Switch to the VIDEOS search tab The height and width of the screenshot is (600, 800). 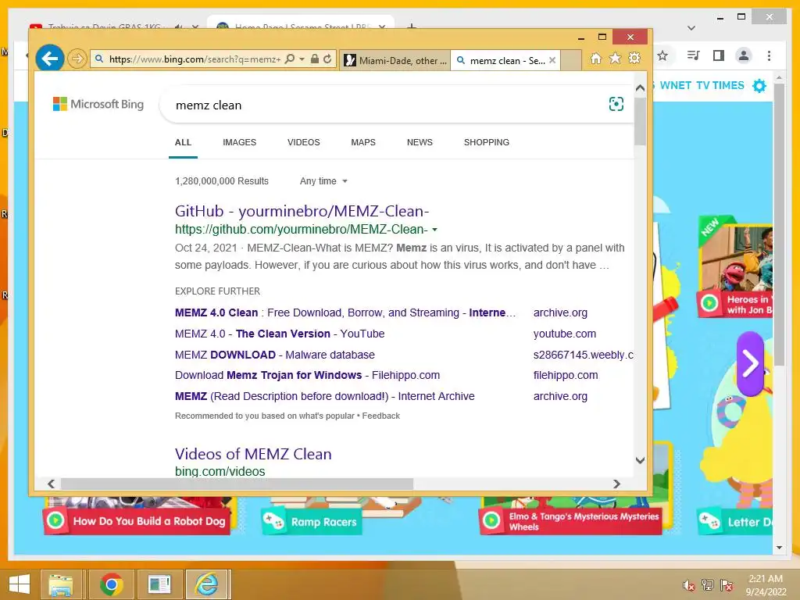click(304, 142)
